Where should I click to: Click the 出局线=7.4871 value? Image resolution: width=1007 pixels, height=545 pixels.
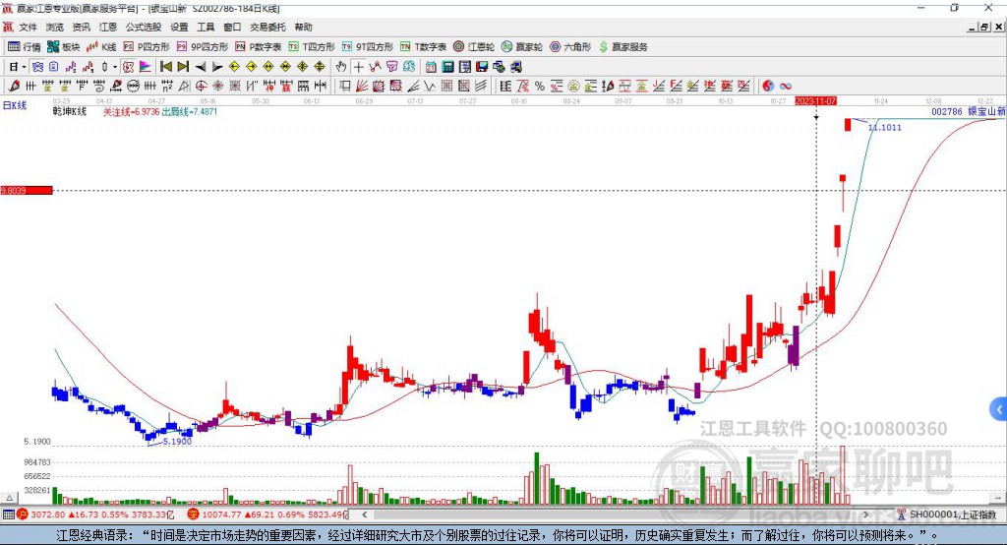(190, 111)
